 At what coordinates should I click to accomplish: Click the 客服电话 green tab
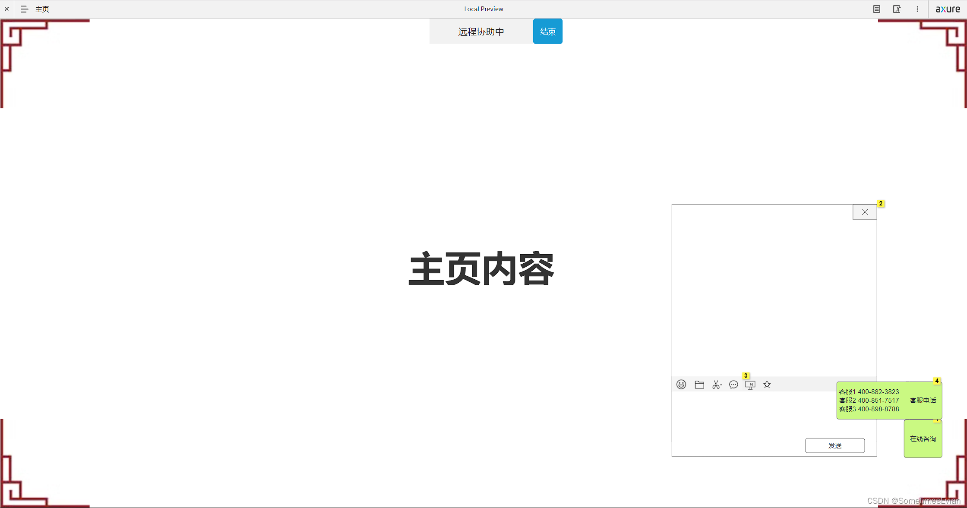point(923,401)
